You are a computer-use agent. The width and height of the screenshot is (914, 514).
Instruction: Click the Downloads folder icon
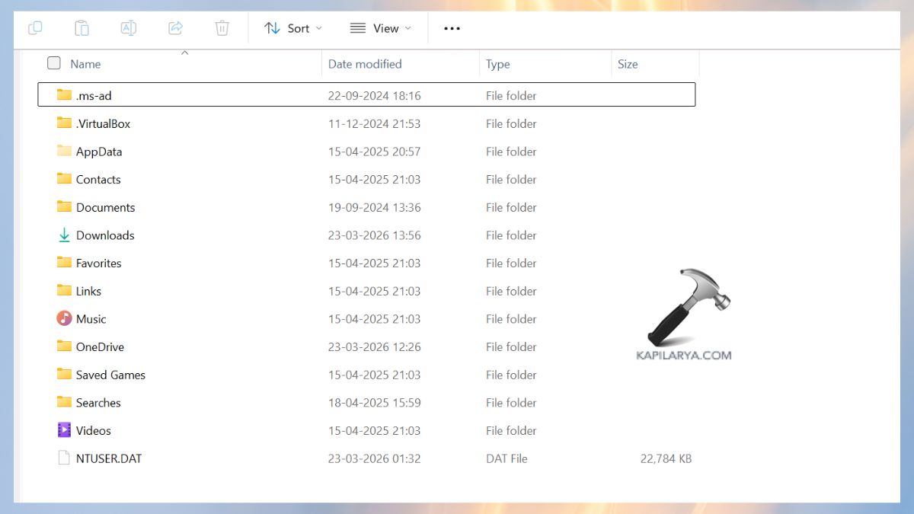(x=65, y=235)
